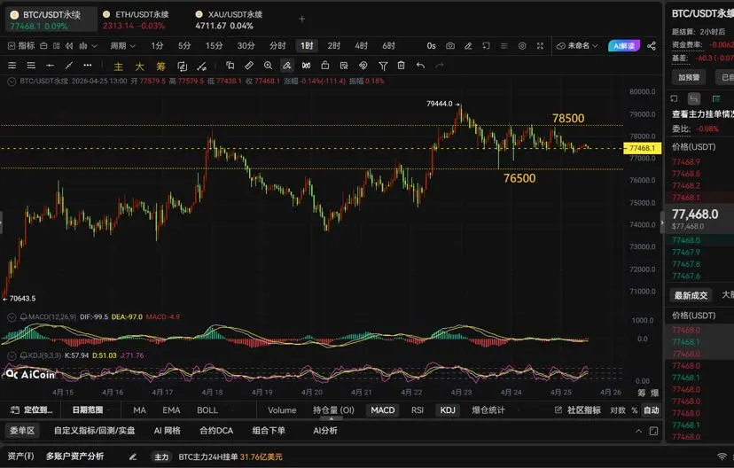Collapse KDJ indicator header circle
734x468 pixels.
tap(12, 355)
